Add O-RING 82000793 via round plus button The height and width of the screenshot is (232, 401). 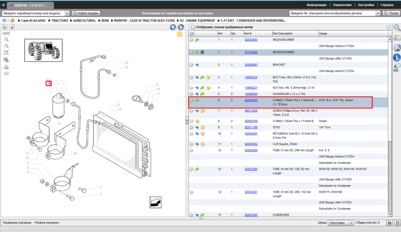pyautogui.click(x=191, y=101)
